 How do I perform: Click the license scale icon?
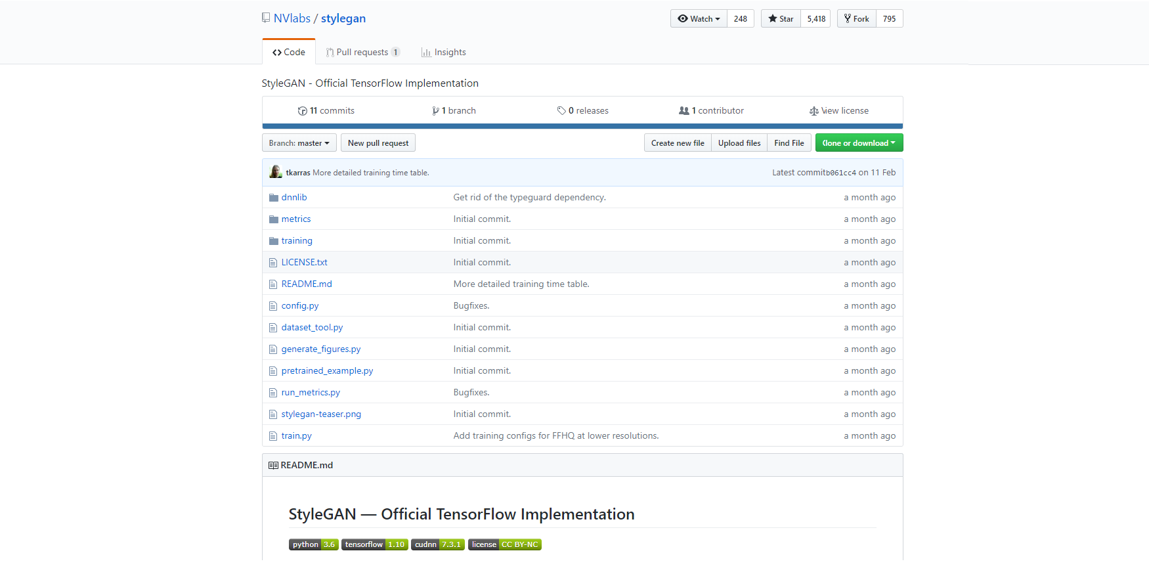pyautogui.click(x=813, y=111)
